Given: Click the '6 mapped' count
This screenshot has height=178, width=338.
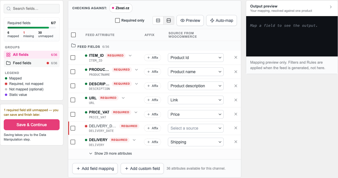Looking at the screenshot, I should 13,34.
